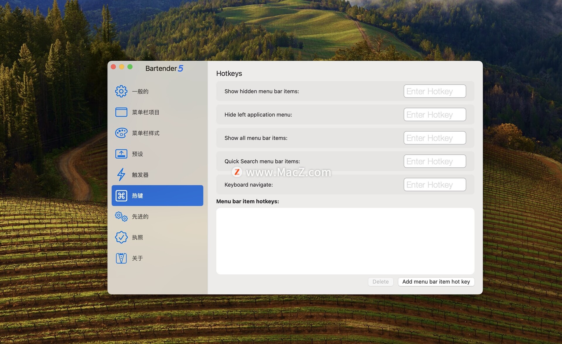Click hotkey field for Quick Search menu bar items

435,161
